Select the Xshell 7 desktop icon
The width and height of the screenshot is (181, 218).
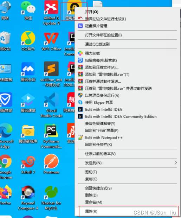pos(28,162)
